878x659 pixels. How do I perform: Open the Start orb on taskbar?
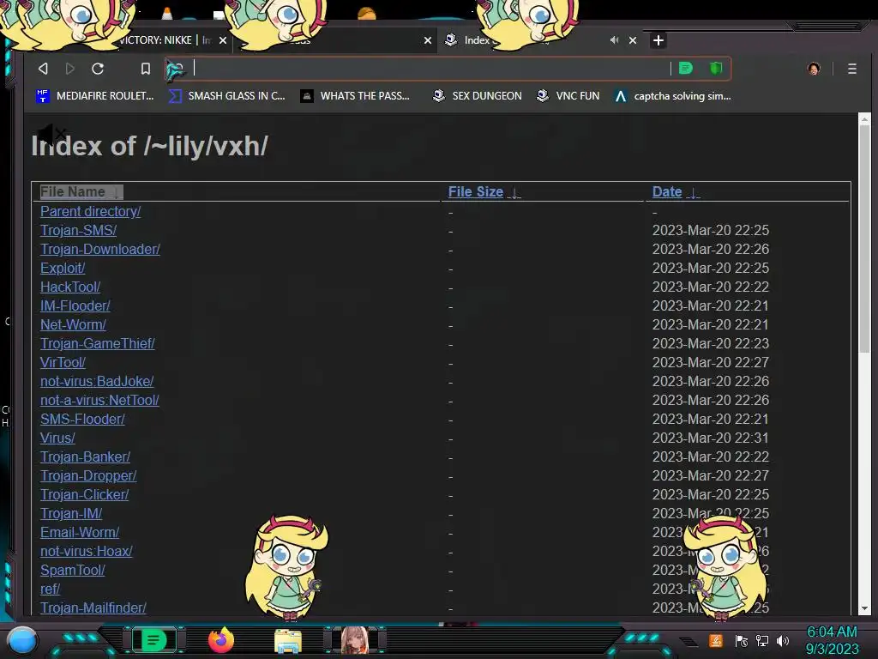pyautogui.click(x=22, y=640)
